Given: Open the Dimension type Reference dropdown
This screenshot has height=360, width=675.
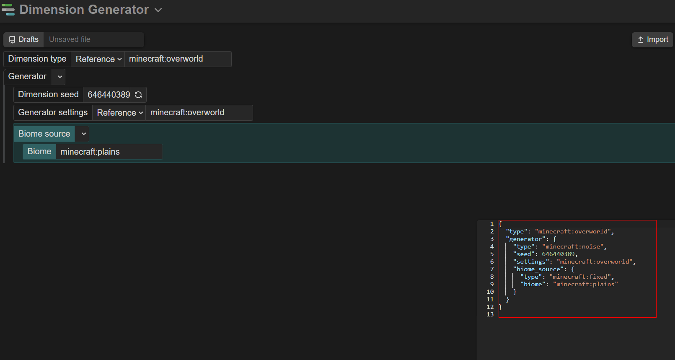Looking at the screenshot, I should coord(98,59).
